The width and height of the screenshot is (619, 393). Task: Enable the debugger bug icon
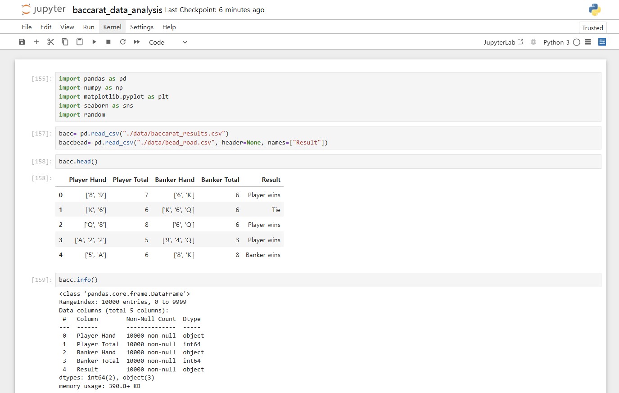coord(533,42)
